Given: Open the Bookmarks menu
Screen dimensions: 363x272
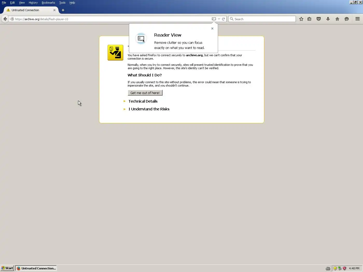Looking at the screenshot, I should tap(48, 3).
